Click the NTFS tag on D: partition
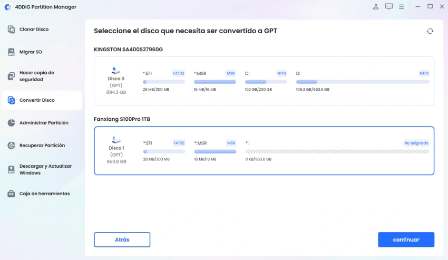The height and width of the screenshot is (260, 448). point(424,73)
